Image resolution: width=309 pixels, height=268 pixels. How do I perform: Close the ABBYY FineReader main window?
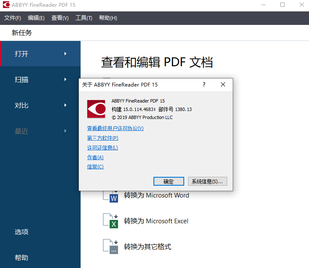point(302,5)
